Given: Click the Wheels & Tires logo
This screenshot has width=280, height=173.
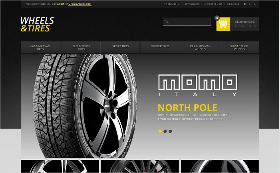Looking at the screenshot, I should (x=37, y=24).
